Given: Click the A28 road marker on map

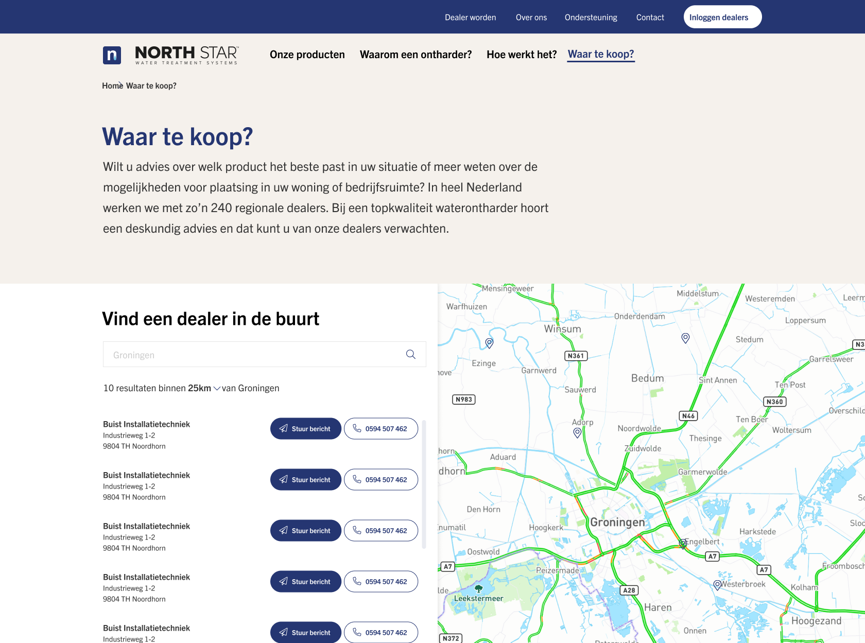Looking at the screenshot, I should coord(629,590).
